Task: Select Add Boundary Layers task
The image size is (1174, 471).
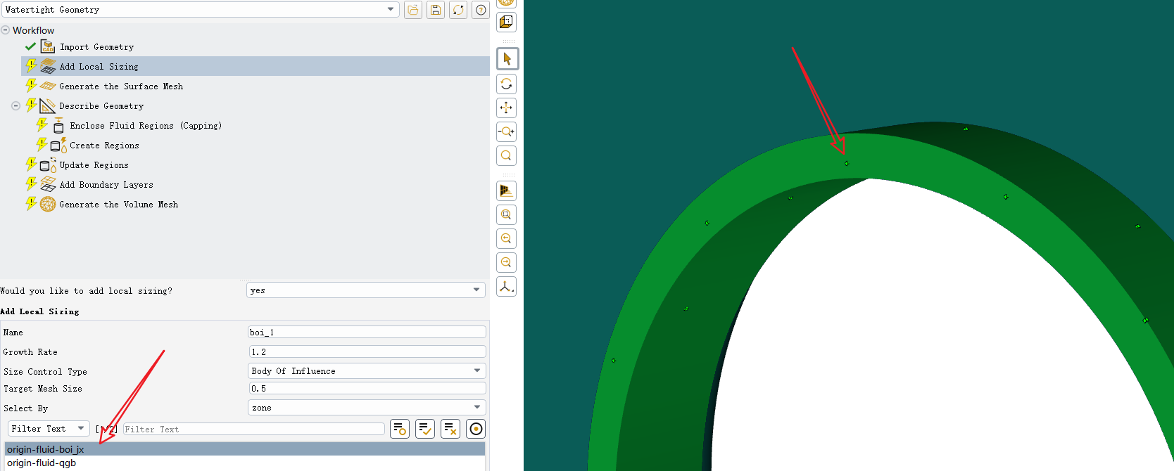Action: click(106, 185)
